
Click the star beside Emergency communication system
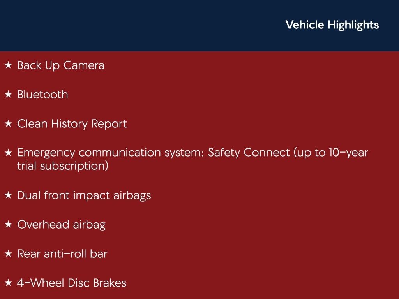[8, 153]
